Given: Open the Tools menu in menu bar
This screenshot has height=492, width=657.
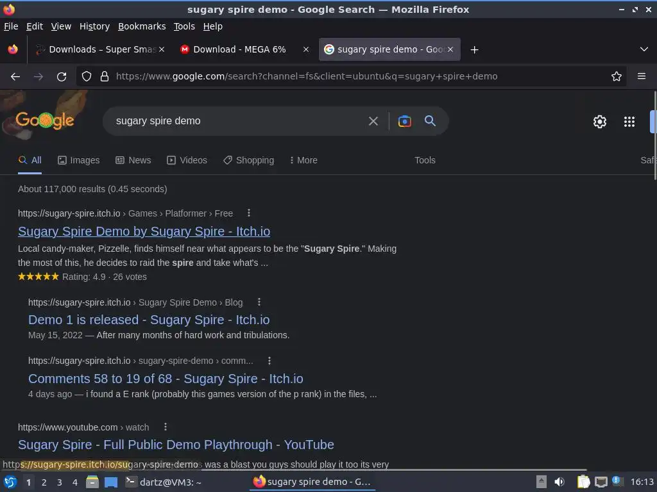Looking at the screenshot, I should point(184,26).
